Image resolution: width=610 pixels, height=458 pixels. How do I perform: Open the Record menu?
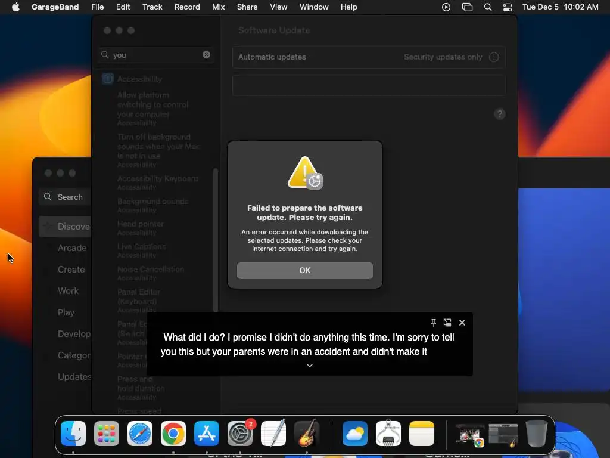(x=187, y=7)
